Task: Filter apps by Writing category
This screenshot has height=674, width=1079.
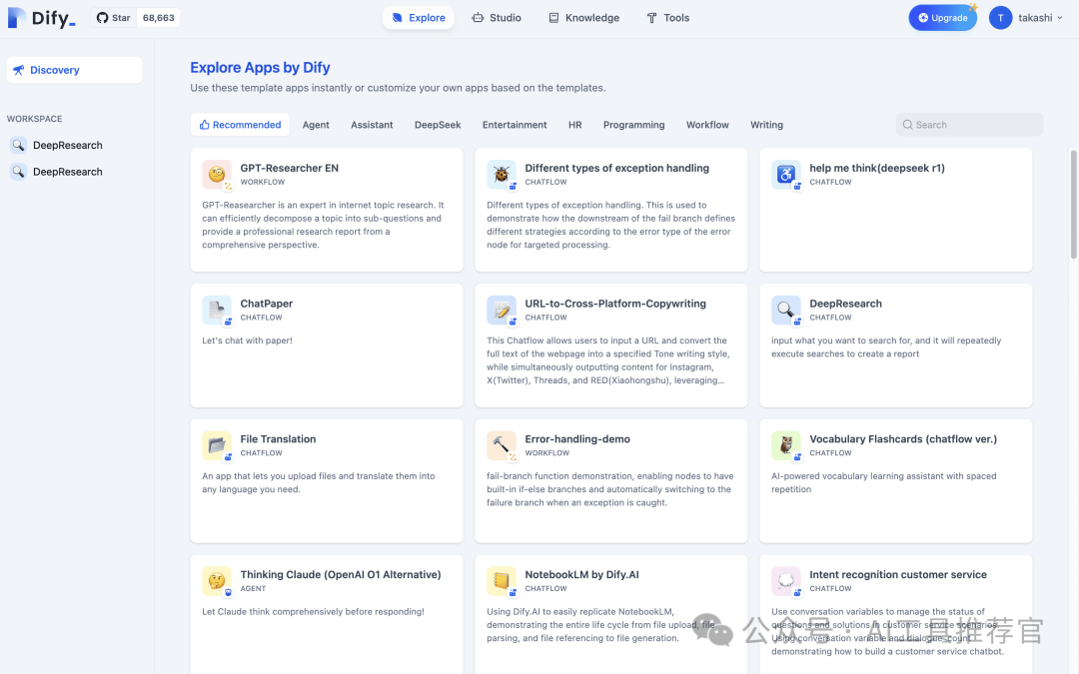Action: [x=766, y=125]
